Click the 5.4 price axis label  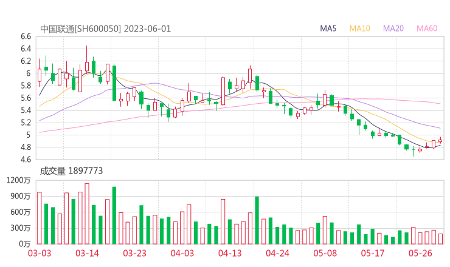pos(26,110)
